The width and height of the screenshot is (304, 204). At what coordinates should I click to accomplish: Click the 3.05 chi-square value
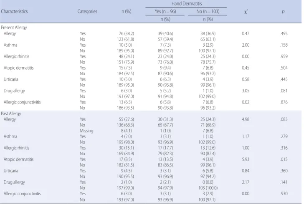(x=246, y=91)
